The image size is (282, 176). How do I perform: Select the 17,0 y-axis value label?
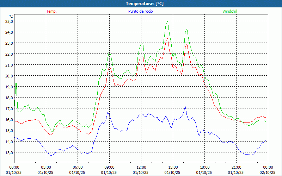coord(9,109)
